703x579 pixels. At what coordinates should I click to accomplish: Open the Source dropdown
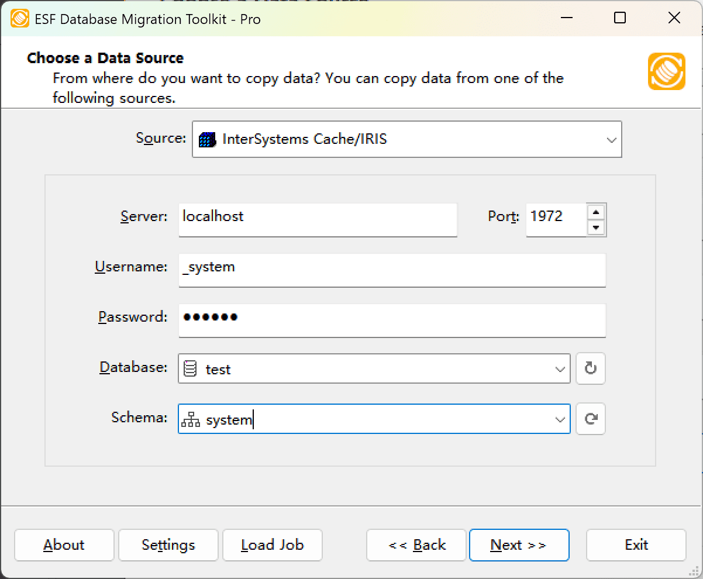tap(612, 139)
